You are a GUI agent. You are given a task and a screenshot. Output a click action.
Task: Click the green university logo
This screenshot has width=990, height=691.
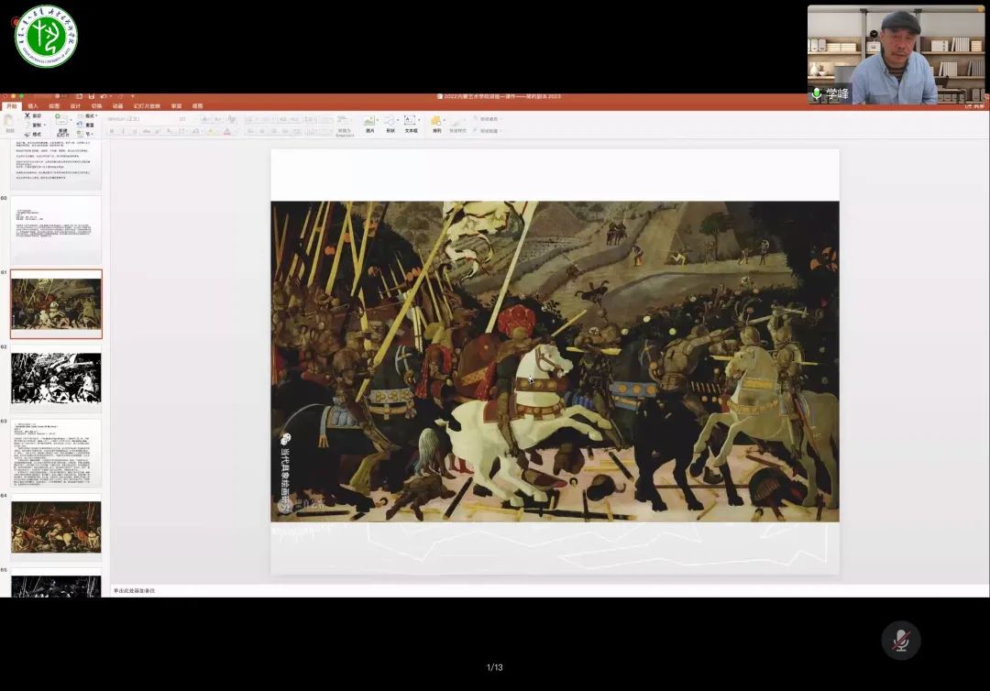click(x=46, y=37)
